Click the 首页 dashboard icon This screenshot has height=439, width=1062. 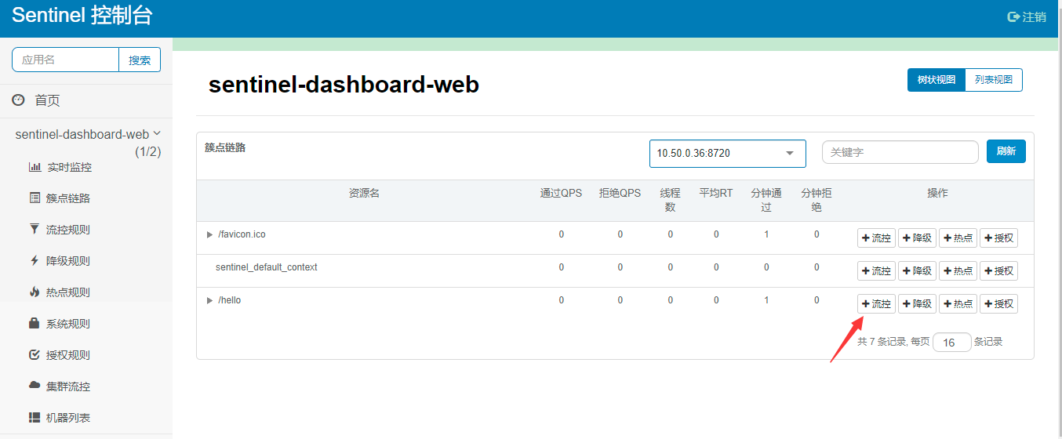pyautogui.click(x=18, y=100)
